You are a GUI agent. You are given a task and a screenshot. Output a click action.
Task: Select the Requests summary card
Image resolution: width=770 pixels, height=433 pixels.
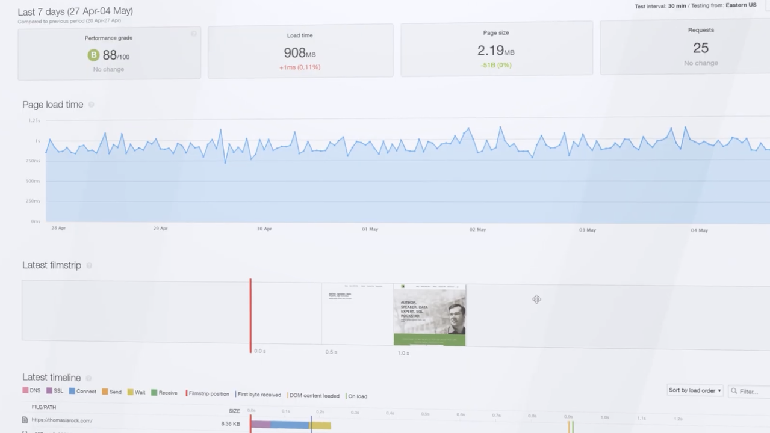pos(685,47)
